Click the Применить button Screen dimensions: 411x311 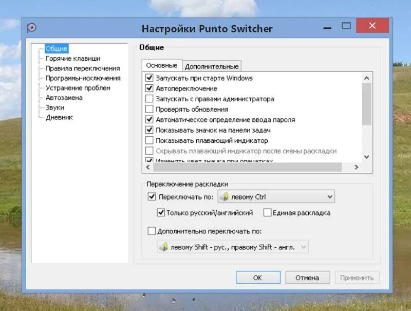(x=357, y=278)
